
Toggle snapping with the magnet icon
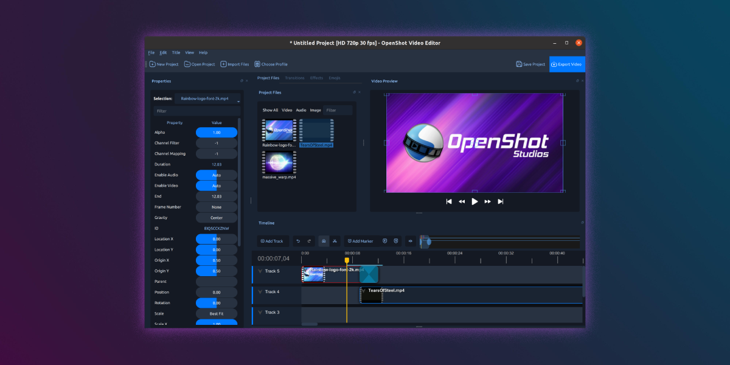pos(324,241)
